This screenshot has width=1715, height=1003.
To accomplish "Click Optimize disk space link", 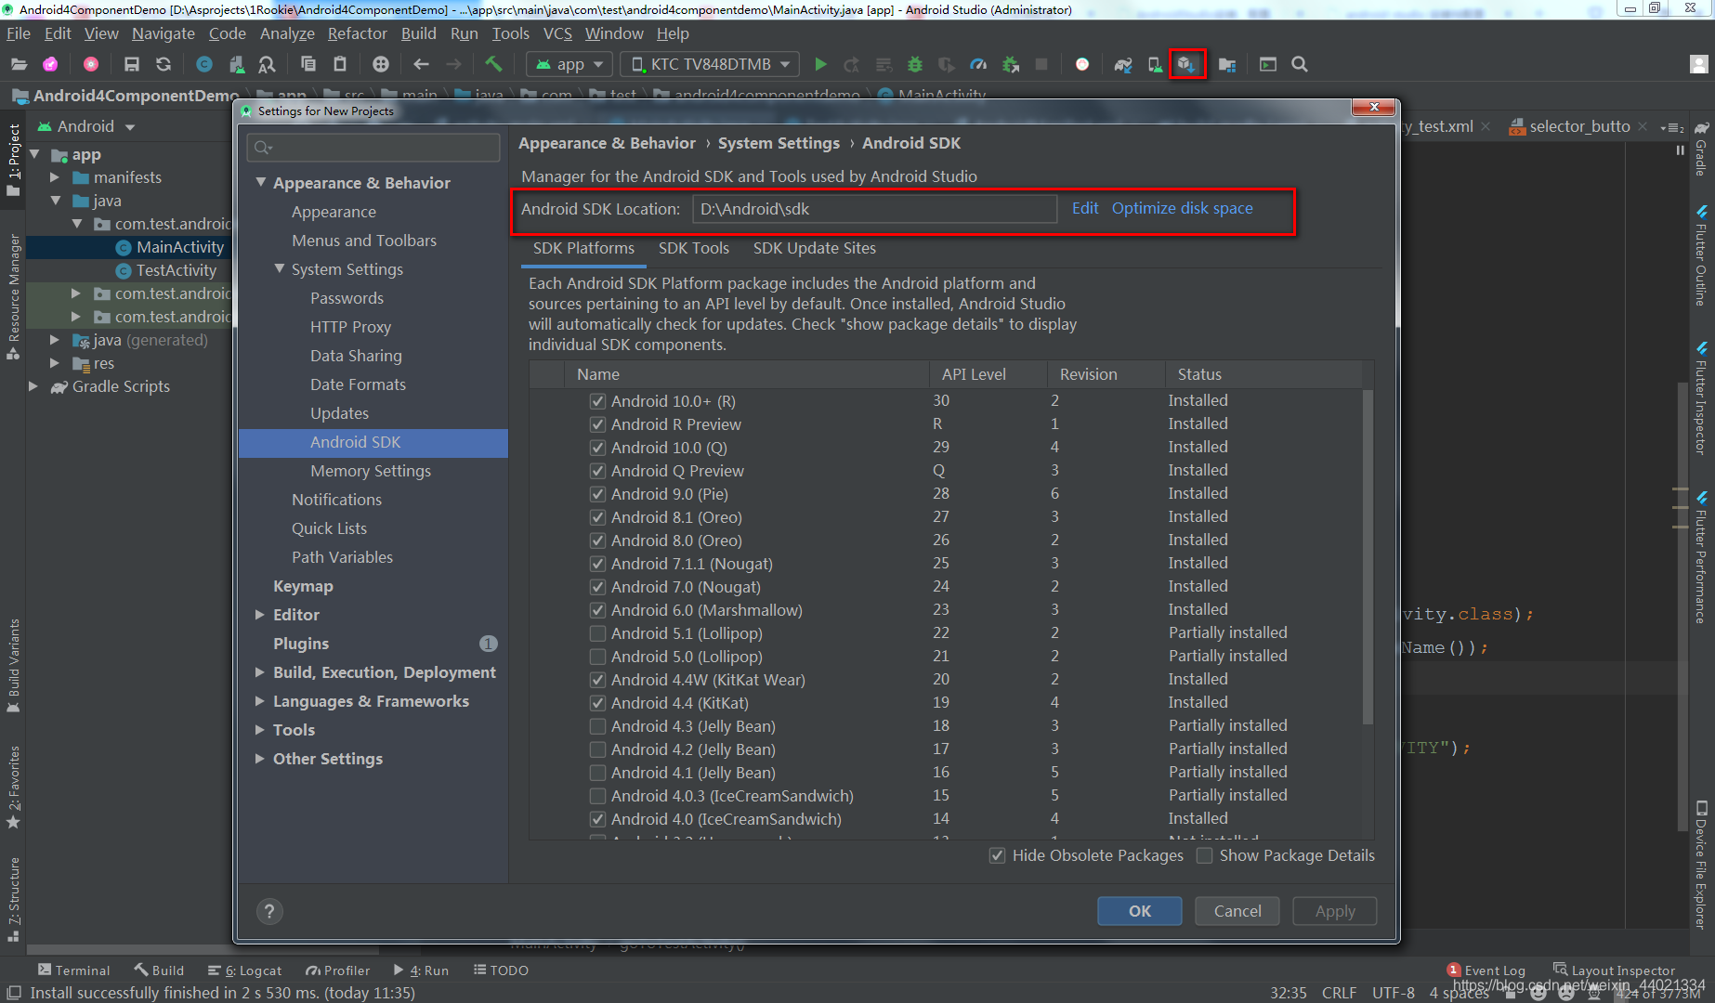I will [x=1182, y=208].
